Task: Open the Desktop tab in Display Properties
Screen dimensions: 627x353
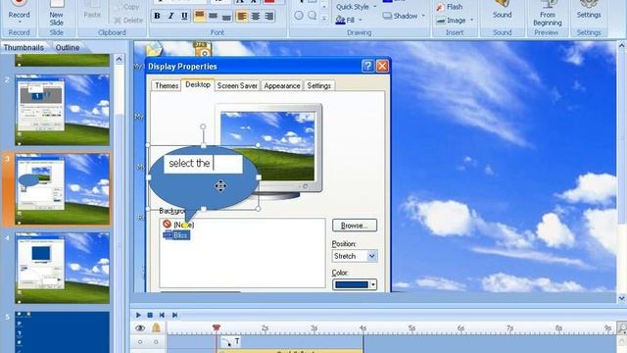Action: pyautogui.click(x=198, y=85)
